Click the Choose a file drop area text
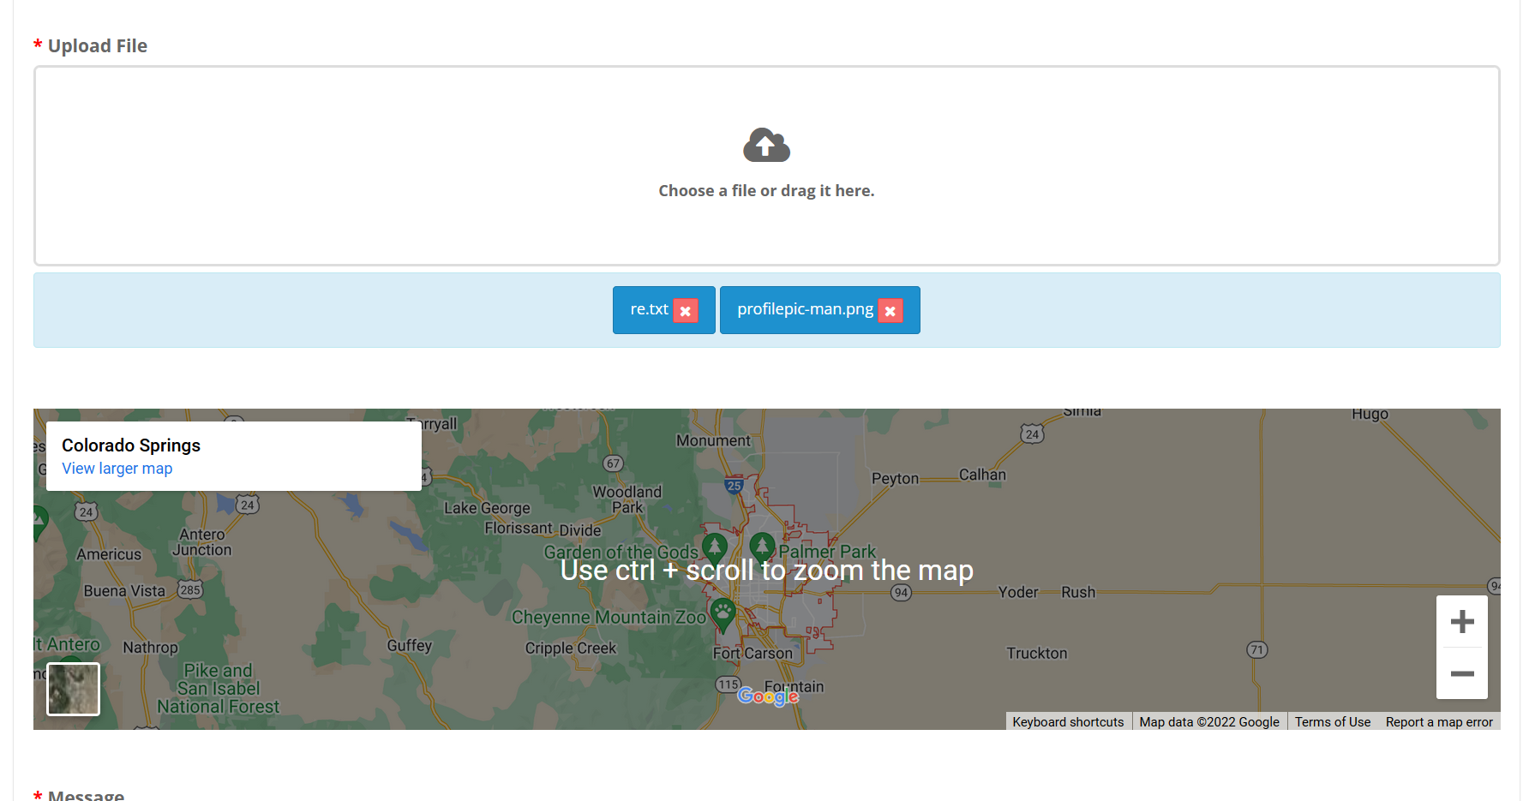 (766, 191)
